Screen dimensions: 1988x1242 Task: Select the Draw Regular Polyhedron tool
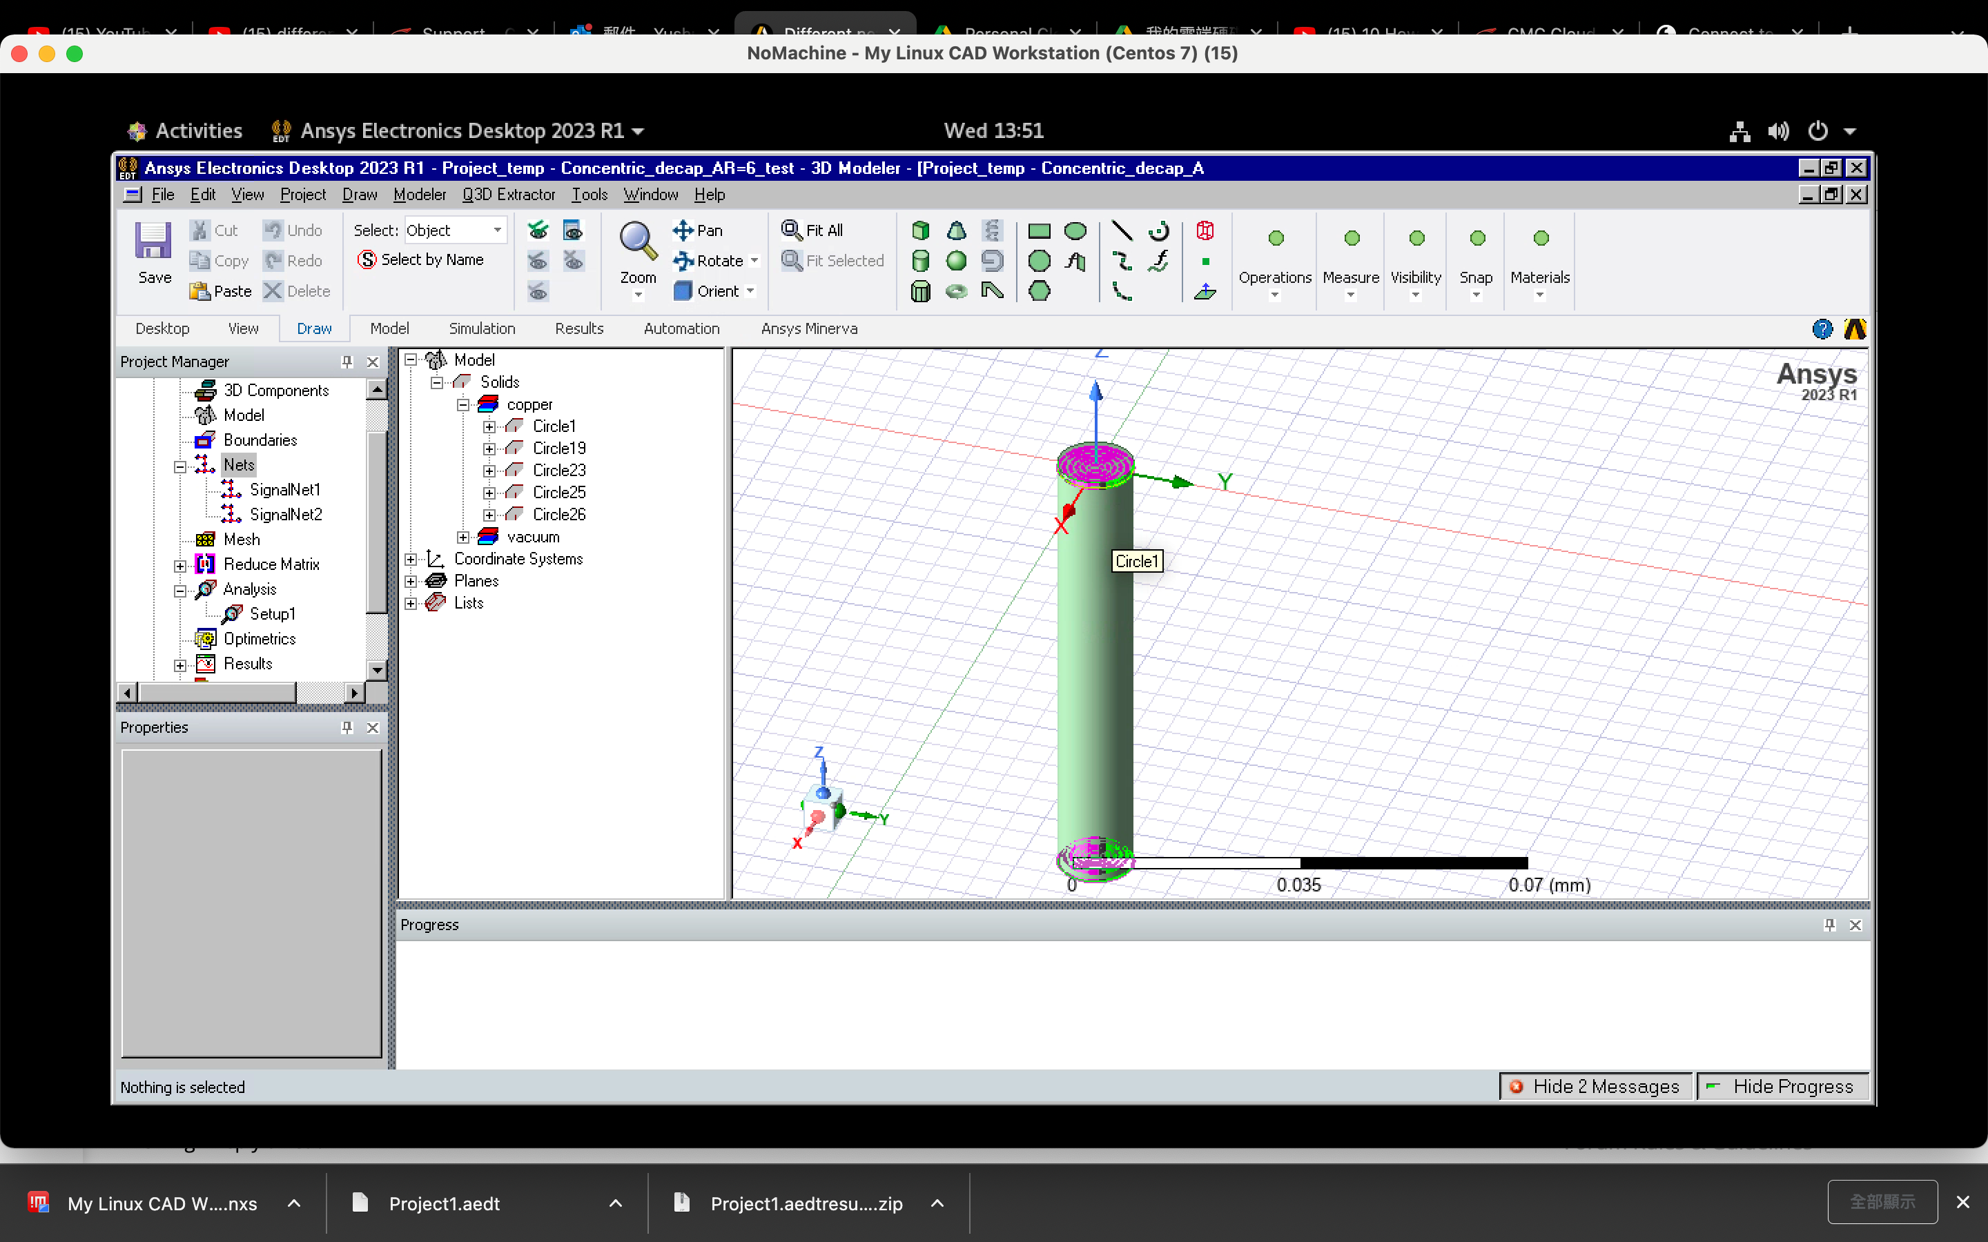[921, 290]
